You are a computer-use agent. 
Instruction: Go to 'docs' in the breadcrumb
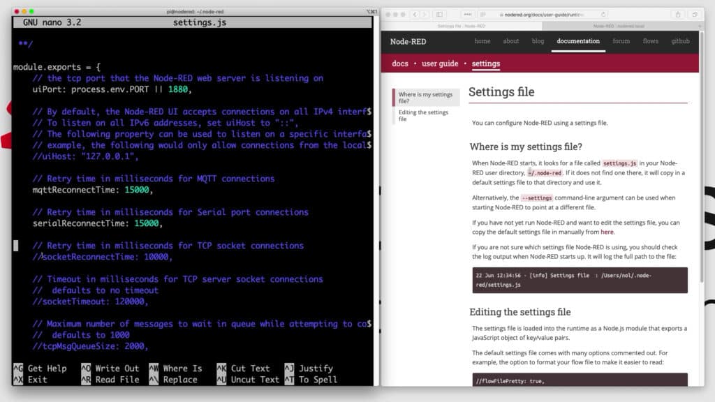400,64
